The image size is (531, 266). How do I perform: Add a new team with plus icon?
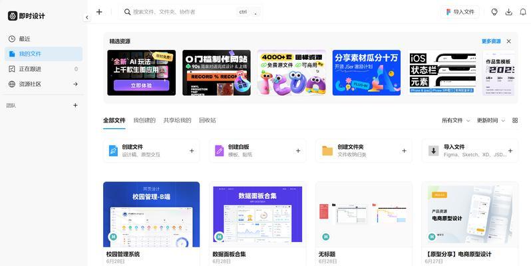coord(75,105)
